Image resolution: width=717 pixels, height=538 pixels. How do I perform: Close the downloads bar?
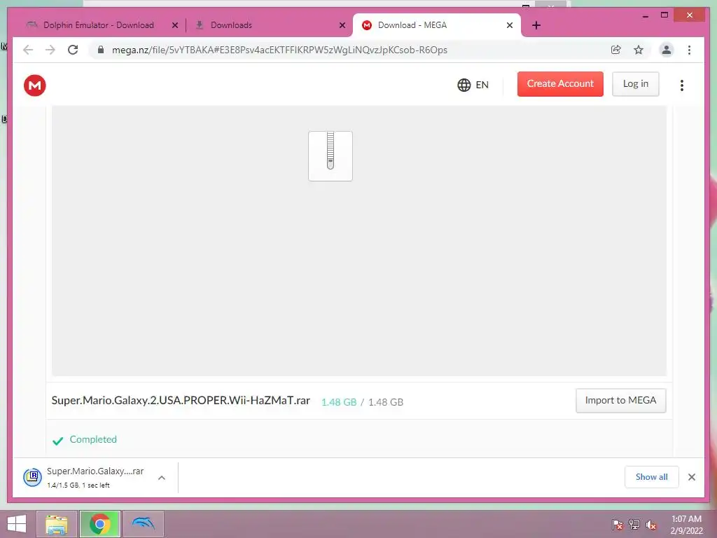pos(691,477)
